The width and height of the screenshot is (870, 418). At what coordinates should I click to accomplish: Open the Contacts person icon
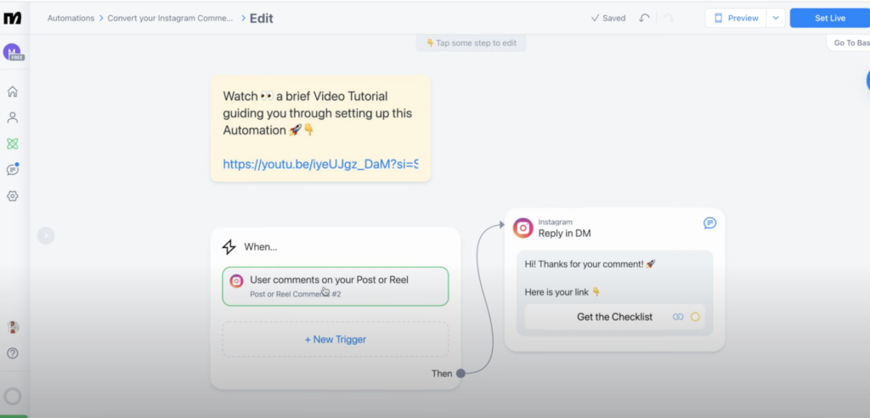pyautogui.click(x=12, y=118)
